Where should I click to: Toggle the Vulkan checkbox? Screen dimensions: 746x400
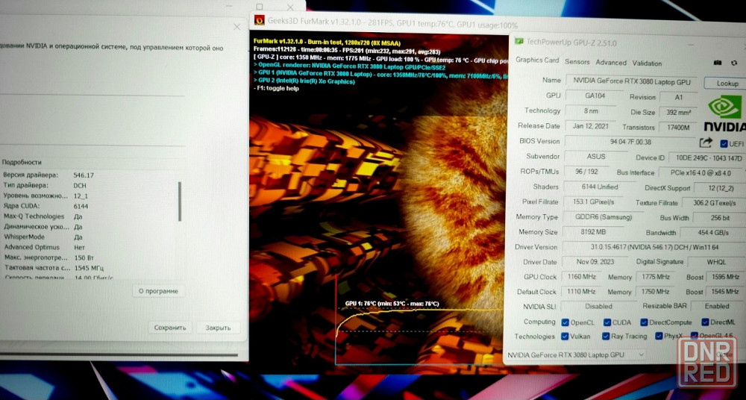(565, 336)
